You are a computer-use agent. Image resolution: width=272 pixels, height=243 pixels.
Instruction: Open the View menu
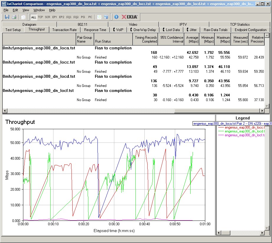click(26, 10)
